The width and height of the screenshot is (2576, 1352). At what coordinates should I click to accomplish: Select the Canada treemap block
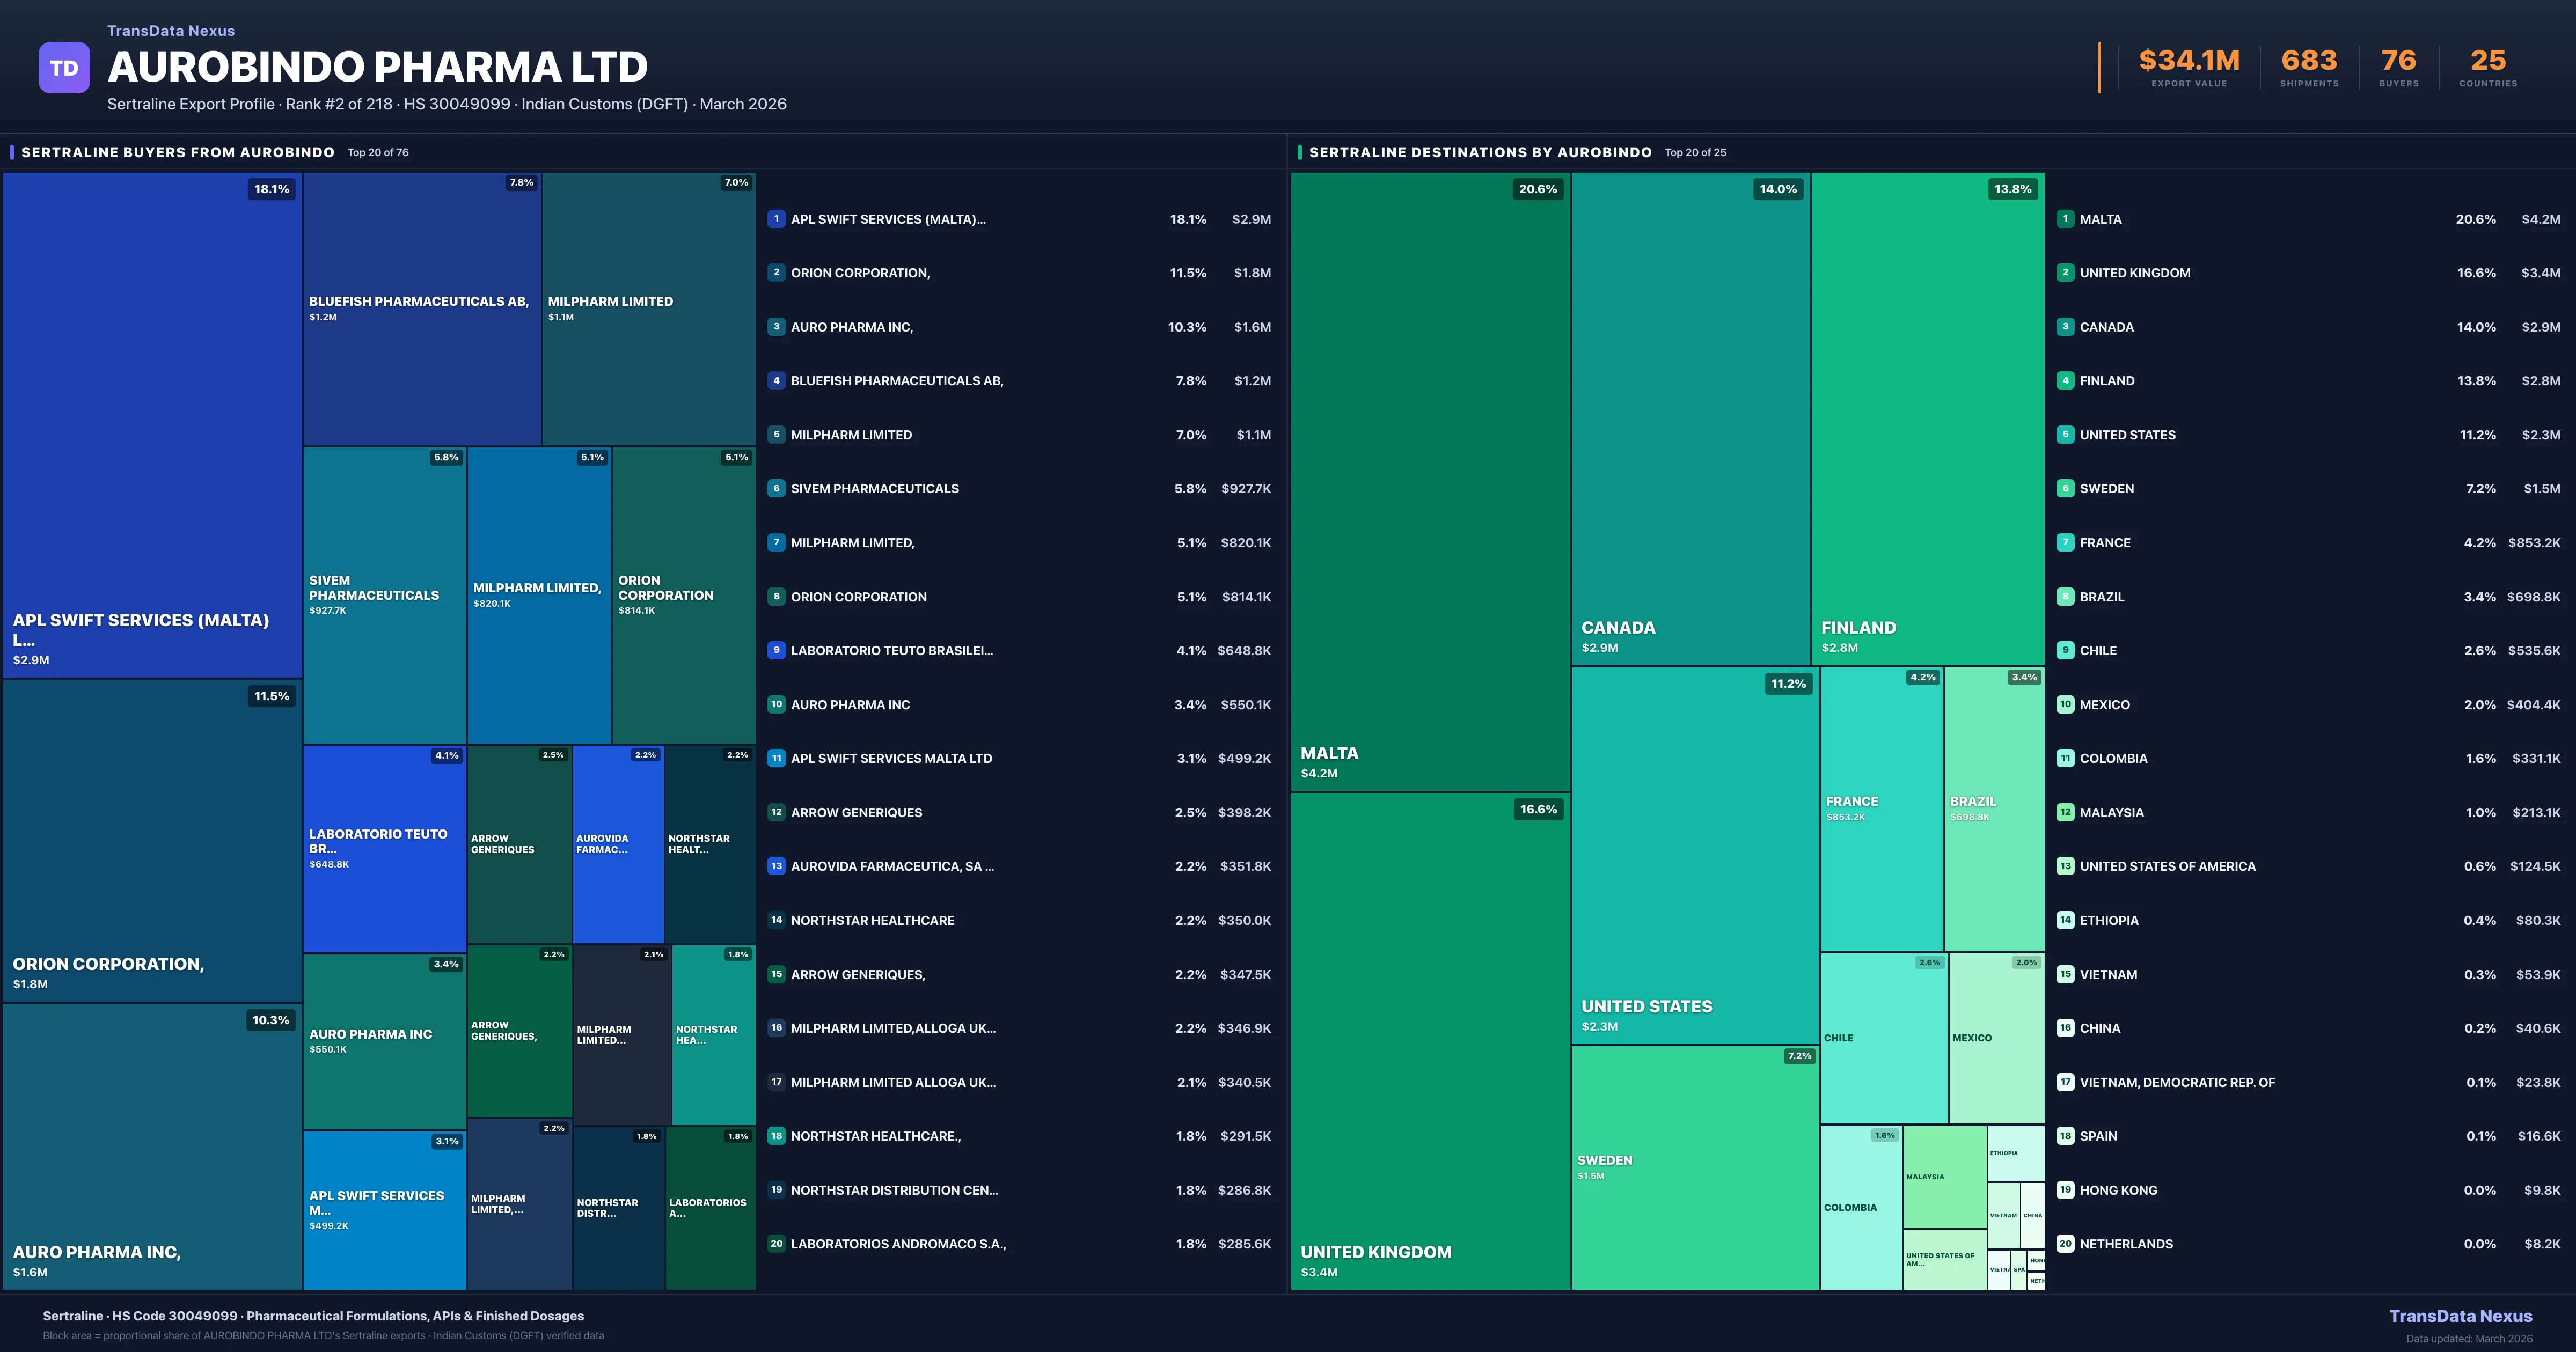[x=1690, y=420]
